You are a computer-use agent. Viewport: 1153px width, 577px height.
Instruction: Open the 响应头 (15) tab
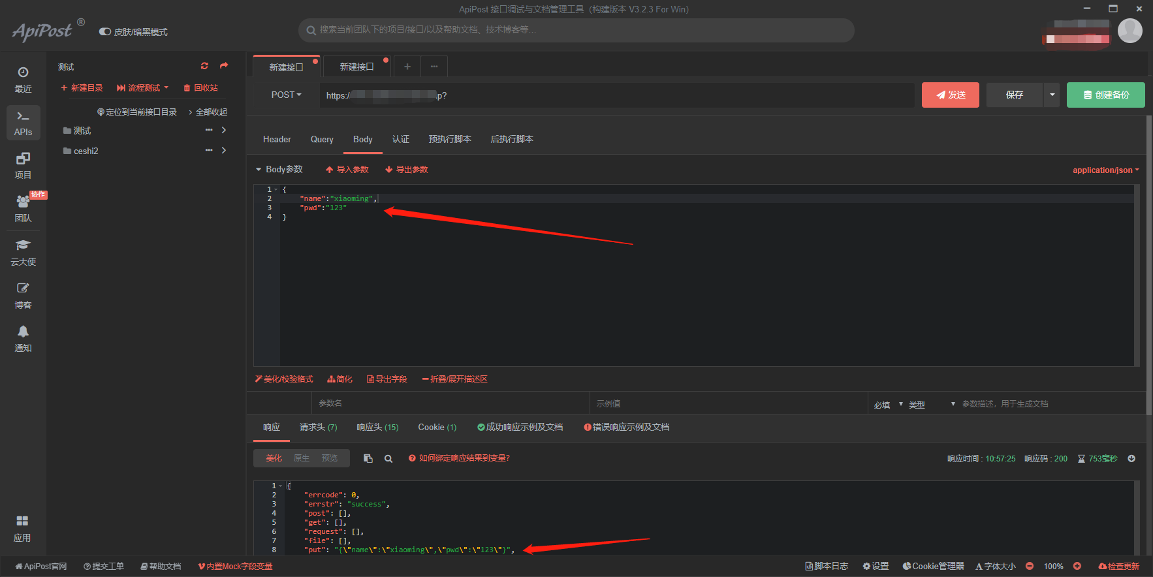coord(377,427)
